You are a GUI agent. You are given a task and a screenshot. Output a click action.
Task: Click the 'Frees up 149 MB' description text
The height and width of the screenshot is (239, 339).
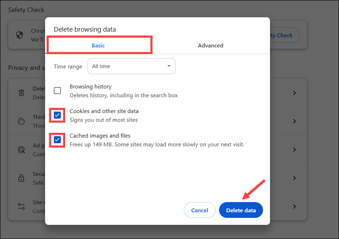point(157,144)
